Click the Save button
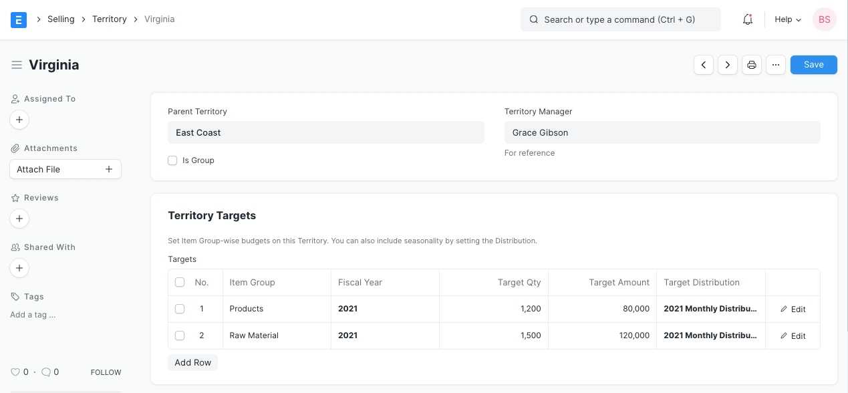This screenshot has width=848, height=393. [813, 65]
